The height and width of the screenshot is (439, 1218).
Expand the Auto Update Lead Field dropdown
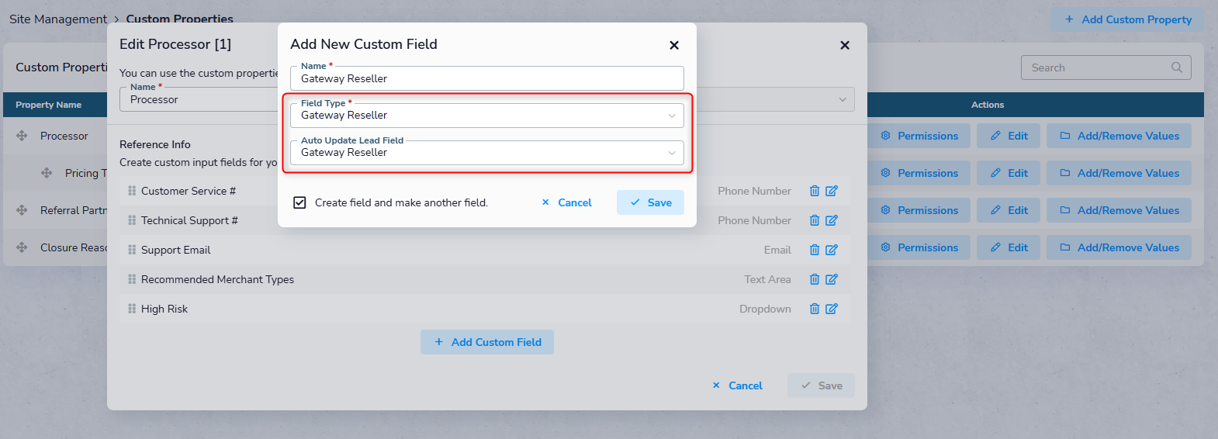point(487,152)
